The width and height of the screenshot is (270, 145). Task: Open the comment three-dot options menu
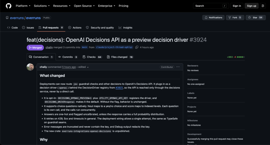(178, 67)
